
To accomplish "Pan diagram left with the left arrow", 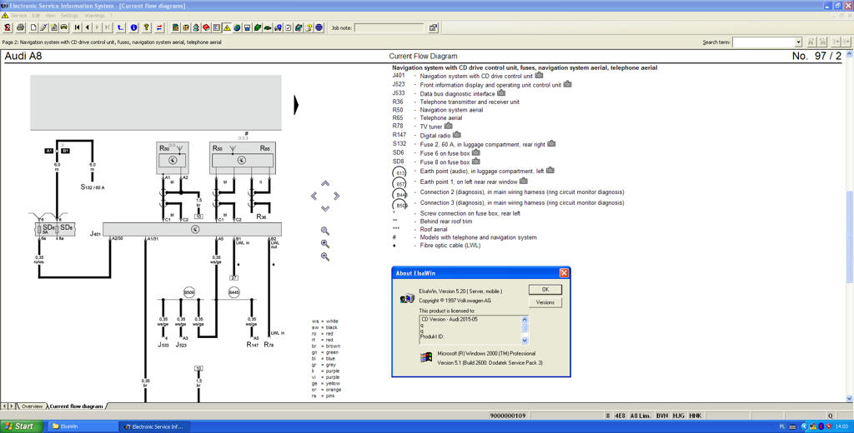I will 314,196.
